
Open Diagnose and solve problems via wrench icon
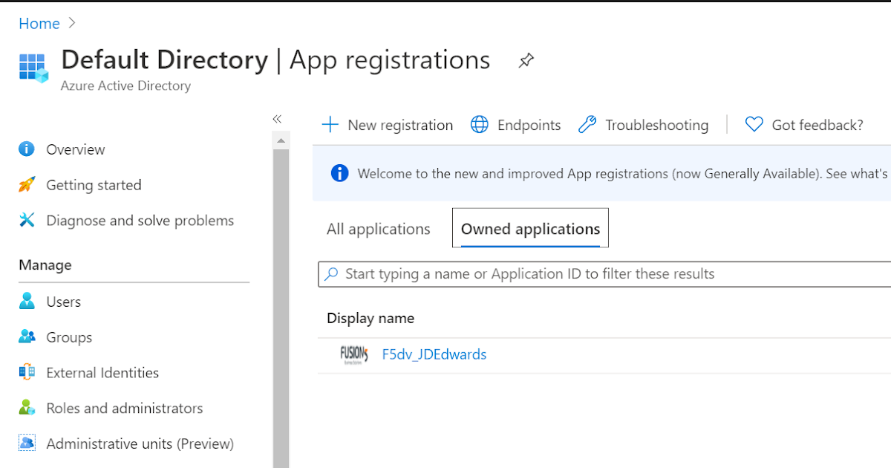click(x=27, y=220)
